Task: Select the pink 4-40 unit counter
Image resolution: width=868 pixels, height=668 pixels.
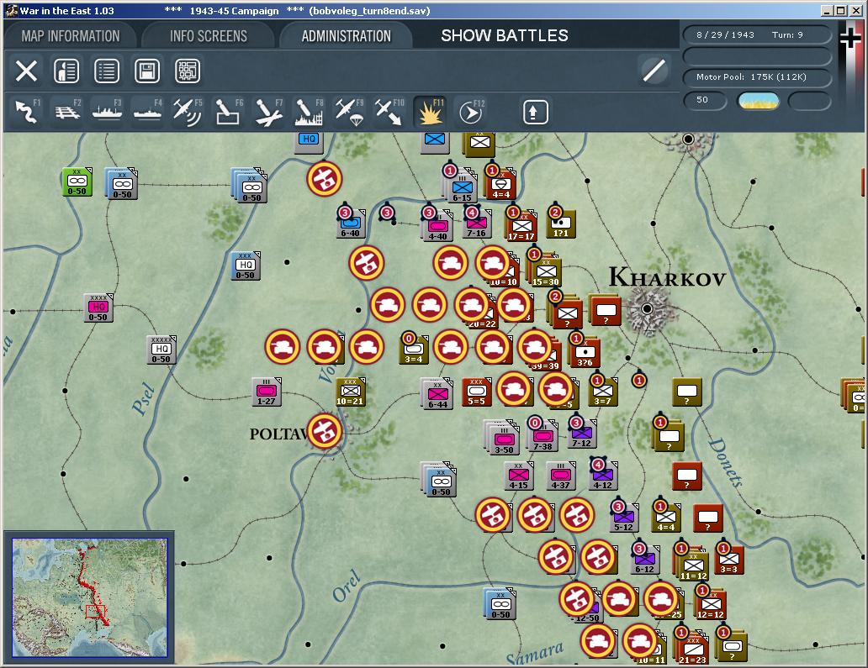Action: [x=437, y=227]
